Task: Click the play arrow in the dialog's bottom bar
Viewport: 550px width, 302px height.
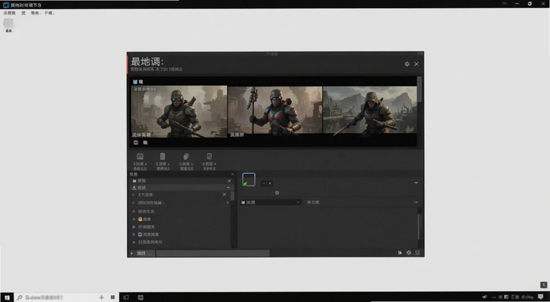Action: pos(132,253)
